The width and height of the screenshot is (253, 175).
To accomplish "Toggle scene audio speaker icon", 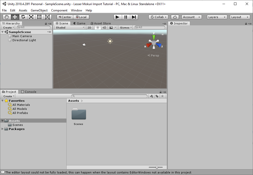I will [104, 27].
